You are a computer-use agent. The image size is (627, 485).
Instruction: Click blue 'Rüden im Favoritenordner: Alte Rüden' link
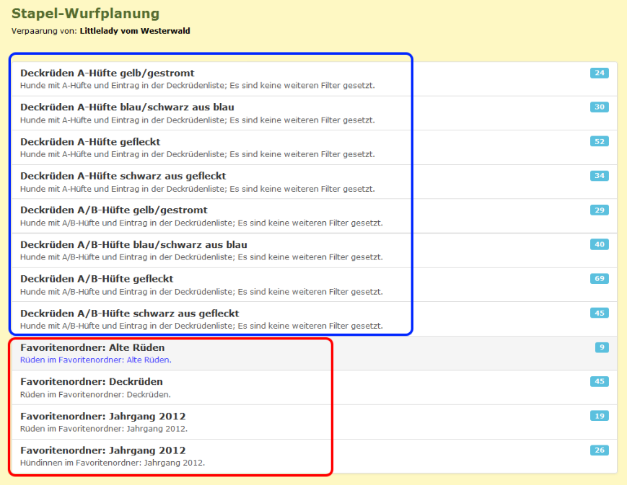tap(96, 360)
